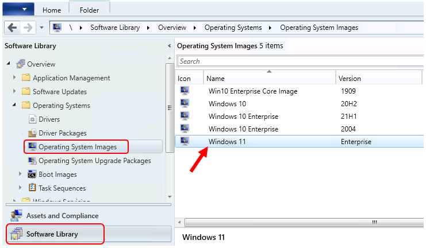Viewport: 426px width, 248px height.
Task: Select Drivers in the tree
Action: tap(49, 119)
